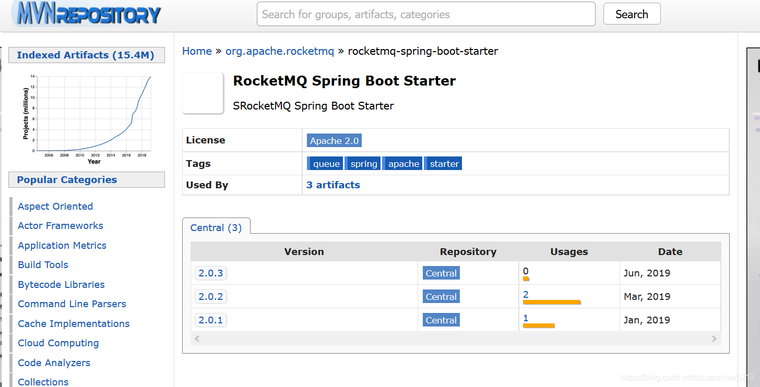The height and width of the screenshot is (387, 760).
Task: Open the Command Line Parsers category
Action: coord(72,304)
